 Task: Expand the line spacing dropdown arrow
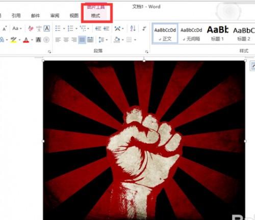(x=107, y=40)
